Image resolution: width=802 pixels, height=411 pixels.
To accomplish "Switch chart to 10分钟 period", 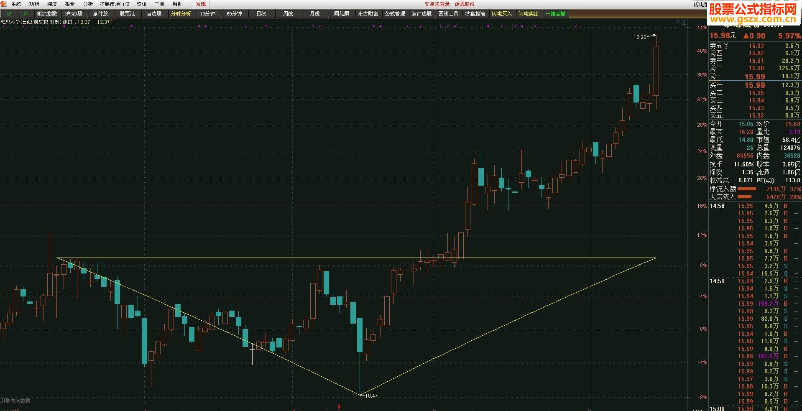I will coord(207,14).
